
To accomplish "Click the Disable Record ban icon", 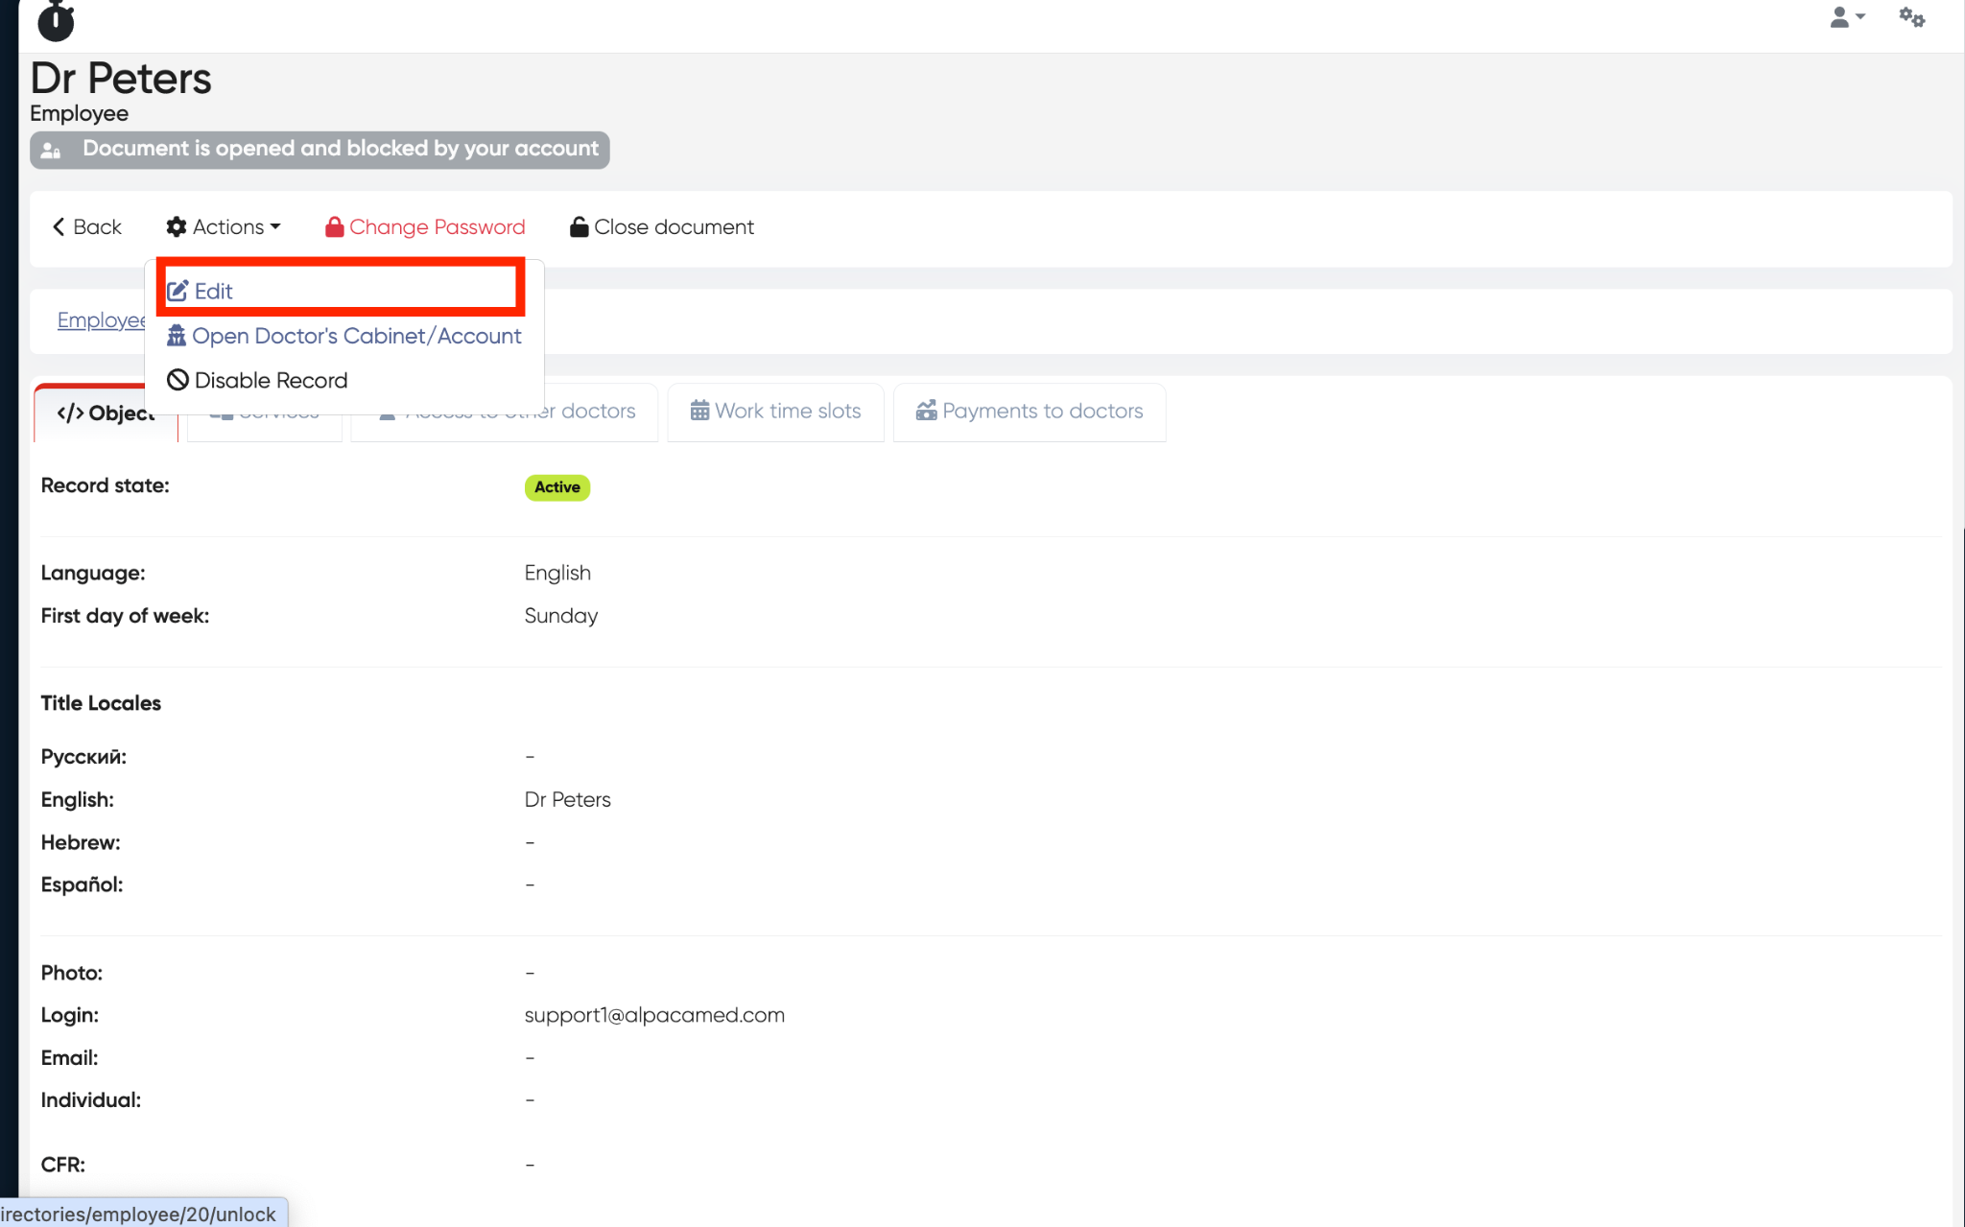I will coord(178,380).
